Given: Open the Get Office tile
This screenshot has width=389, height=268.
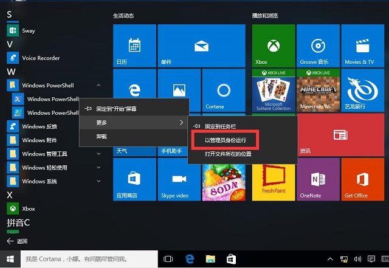Looking at the screenshot, I should point(363,179).
